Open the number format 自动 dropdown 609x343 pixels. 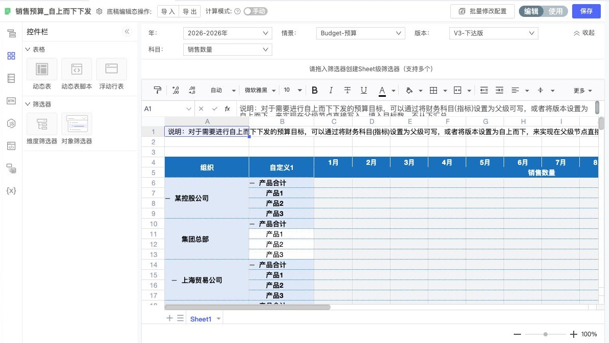point(222,90)
